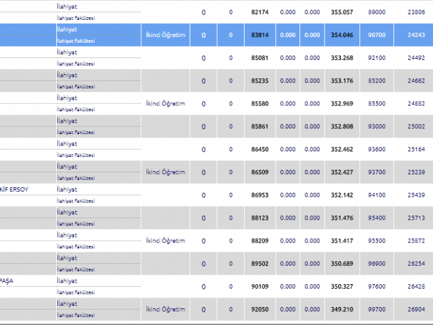Click the value 93000 in the 85861 row
Image resolution: width=433 pixels, height=325 pixels.
(x=377, y=126)
